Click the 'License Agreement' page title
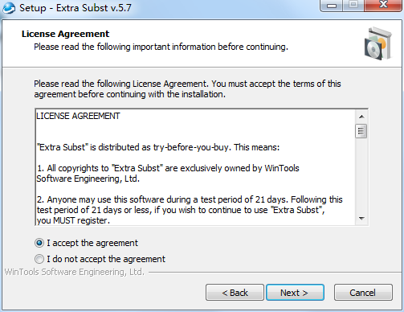Image resolution: width=404 pixels, height=312 pixels. [65, 34]
